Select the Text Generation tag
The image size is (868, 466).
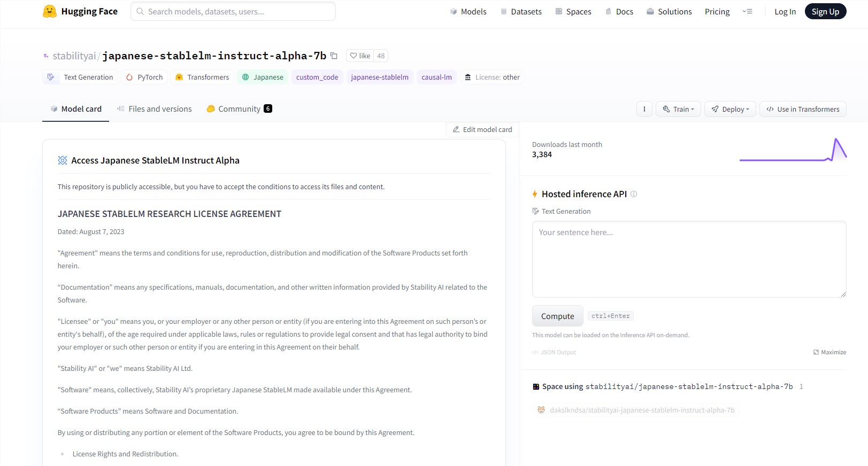click(80, 77)
